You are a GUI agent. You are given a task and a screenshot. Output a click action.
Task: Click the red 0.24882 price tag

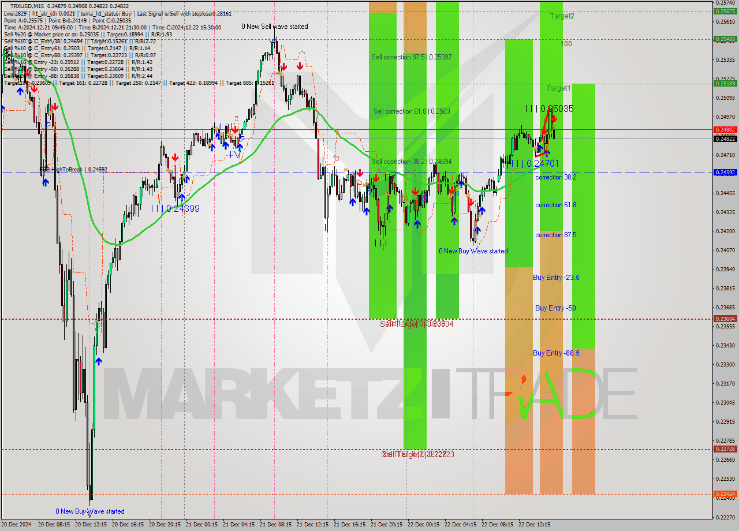tap(725, 129)
